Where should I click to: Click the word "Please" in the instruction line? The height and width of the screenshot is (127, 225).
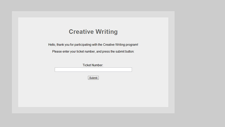click(x=57, y=51)
